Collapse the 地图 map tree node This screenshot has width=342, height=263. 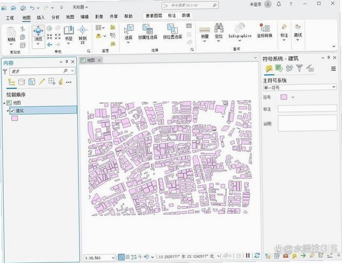click(x=4, y=103)
